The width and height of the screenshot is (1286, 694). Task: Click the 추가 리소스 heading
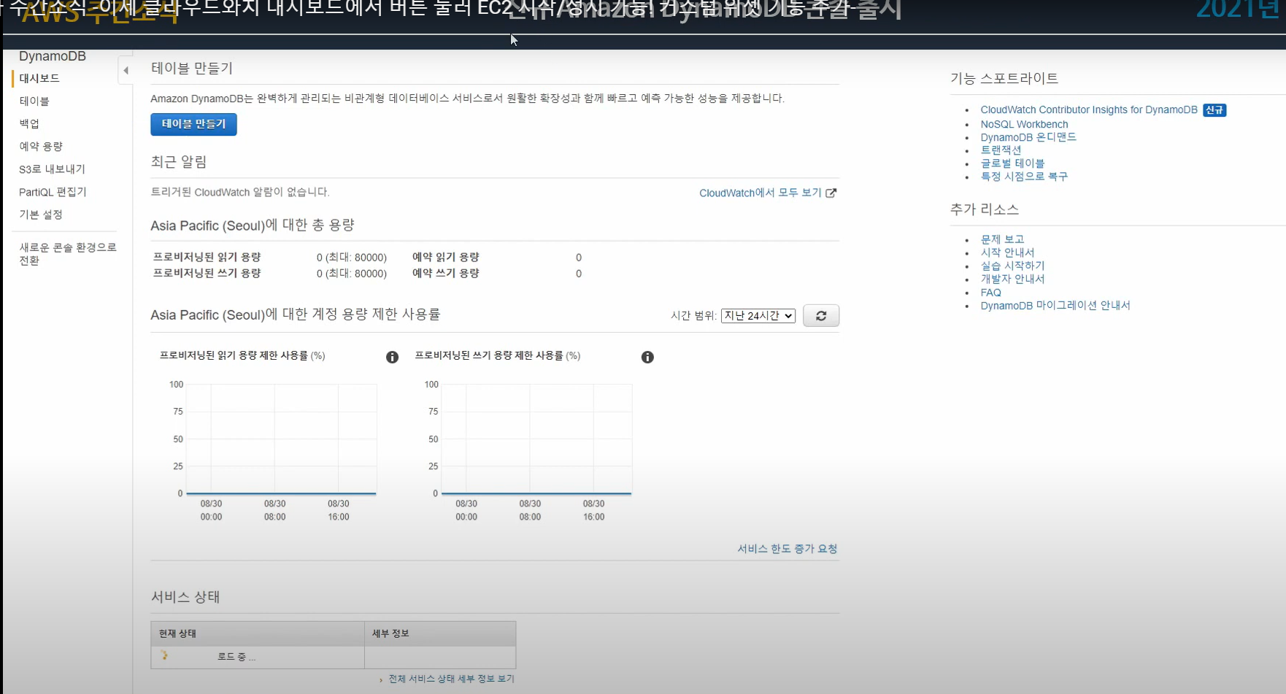coord(985,209)
